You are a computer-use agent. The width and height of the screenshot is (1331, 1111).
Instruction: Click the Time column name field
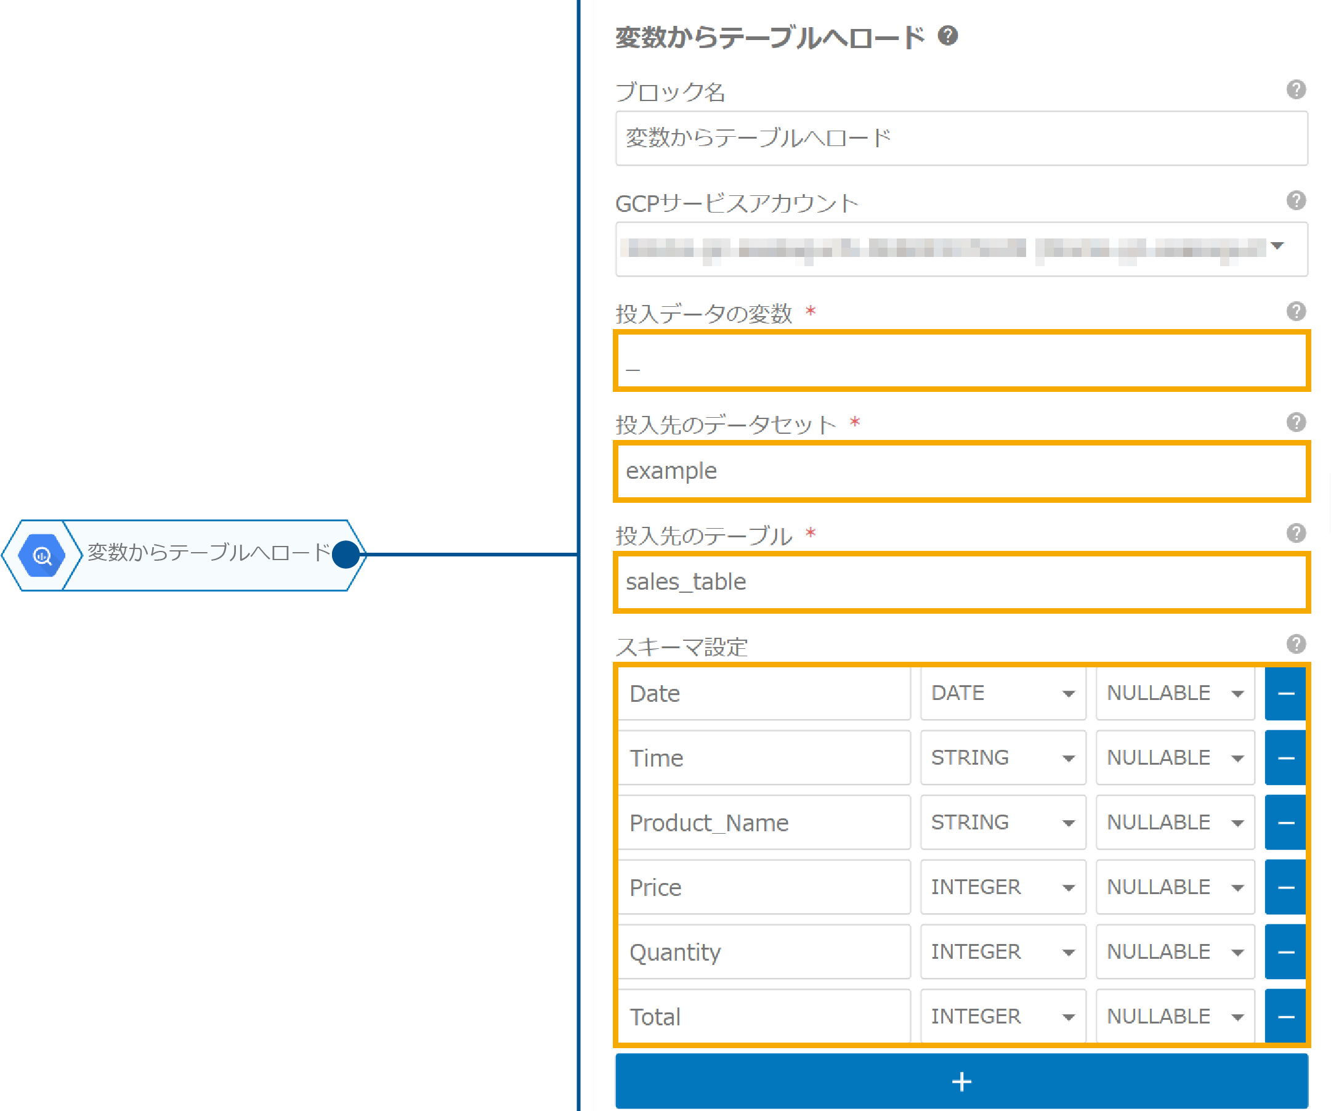click(x=764, y=759)
